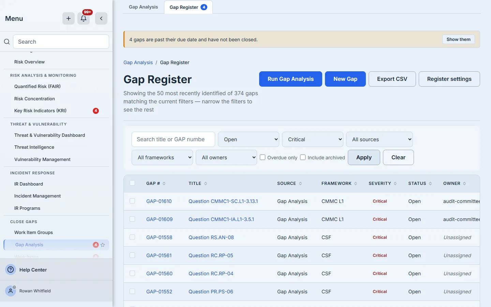Click Export CSV button
491x307 pixels.
click(x=392, y=79)
